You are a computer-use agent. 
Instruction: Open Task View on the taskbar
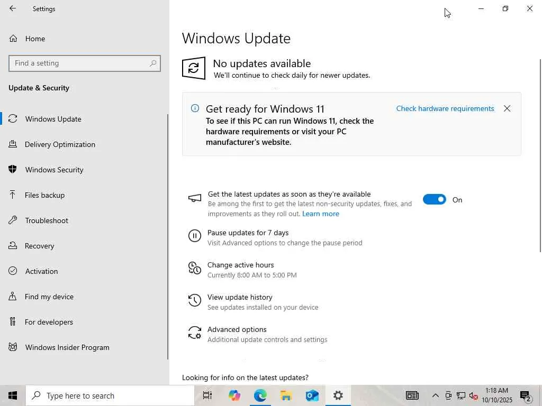tap(207, 395)
